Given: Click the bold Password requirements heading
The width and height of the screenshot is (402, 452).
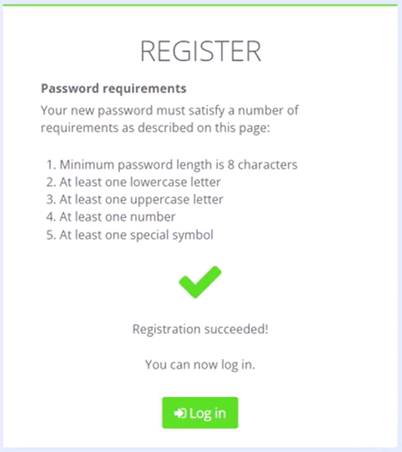Looking at the screenshot, I should coord(114,88).
